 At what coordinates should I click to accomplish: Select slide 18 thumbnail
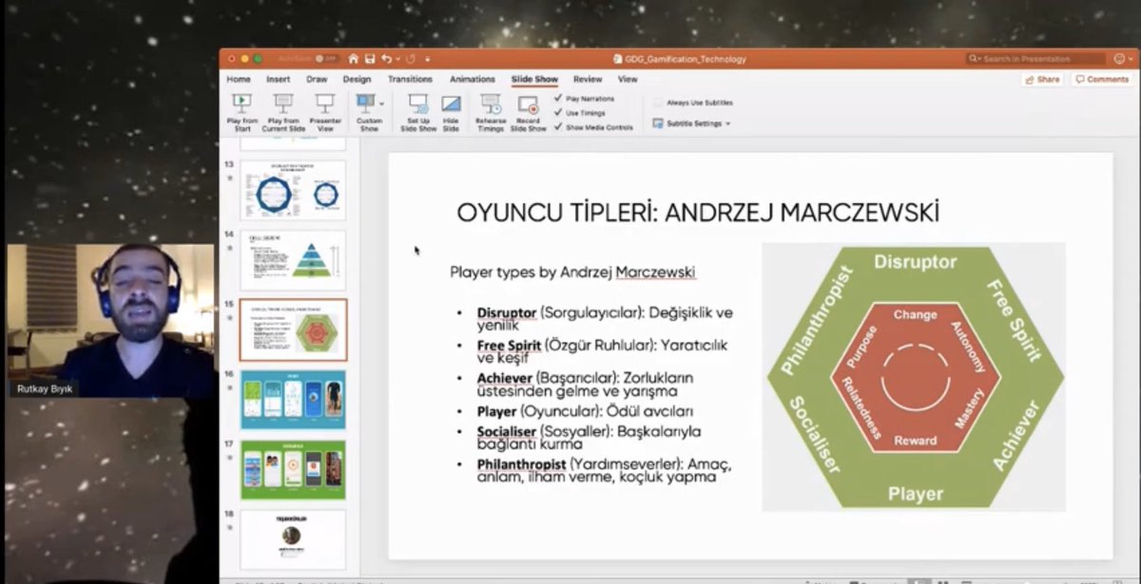click(x=293, y=539)
